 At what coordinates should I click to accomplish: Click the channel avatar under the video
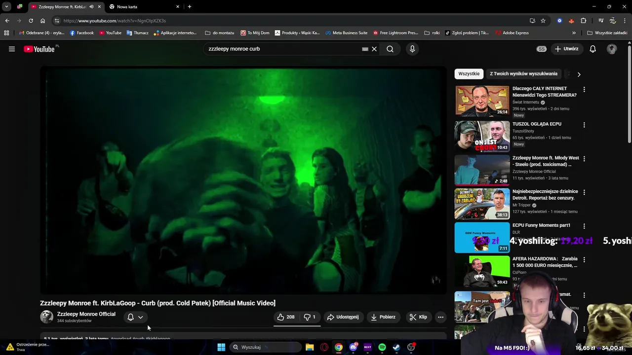46,317
